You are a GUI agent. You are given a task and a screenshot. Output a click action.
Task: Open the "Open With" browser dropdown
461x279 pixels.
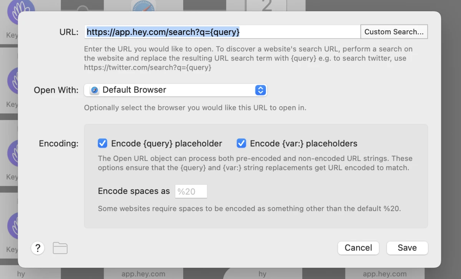click(176, 90)
